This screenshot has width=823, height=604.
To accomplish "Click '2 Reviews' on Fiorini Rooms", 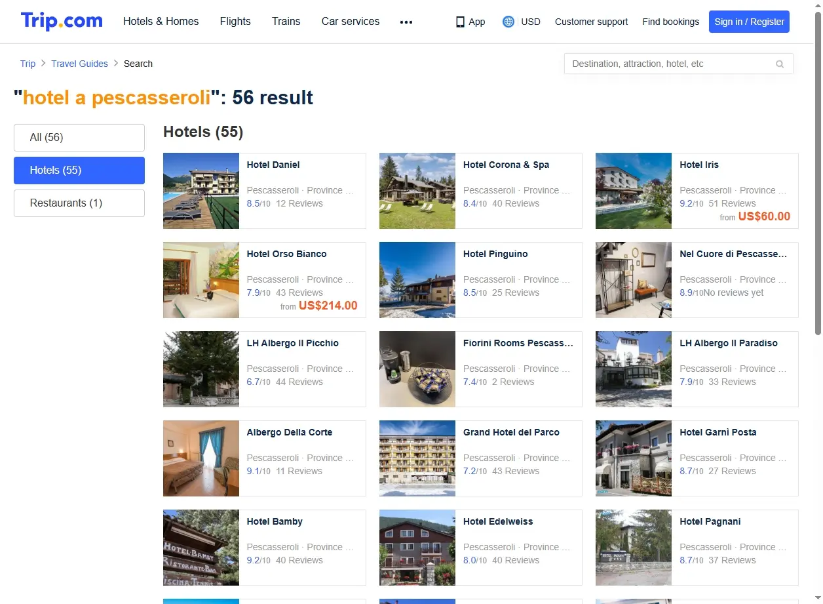I will (x=513, y=382).
